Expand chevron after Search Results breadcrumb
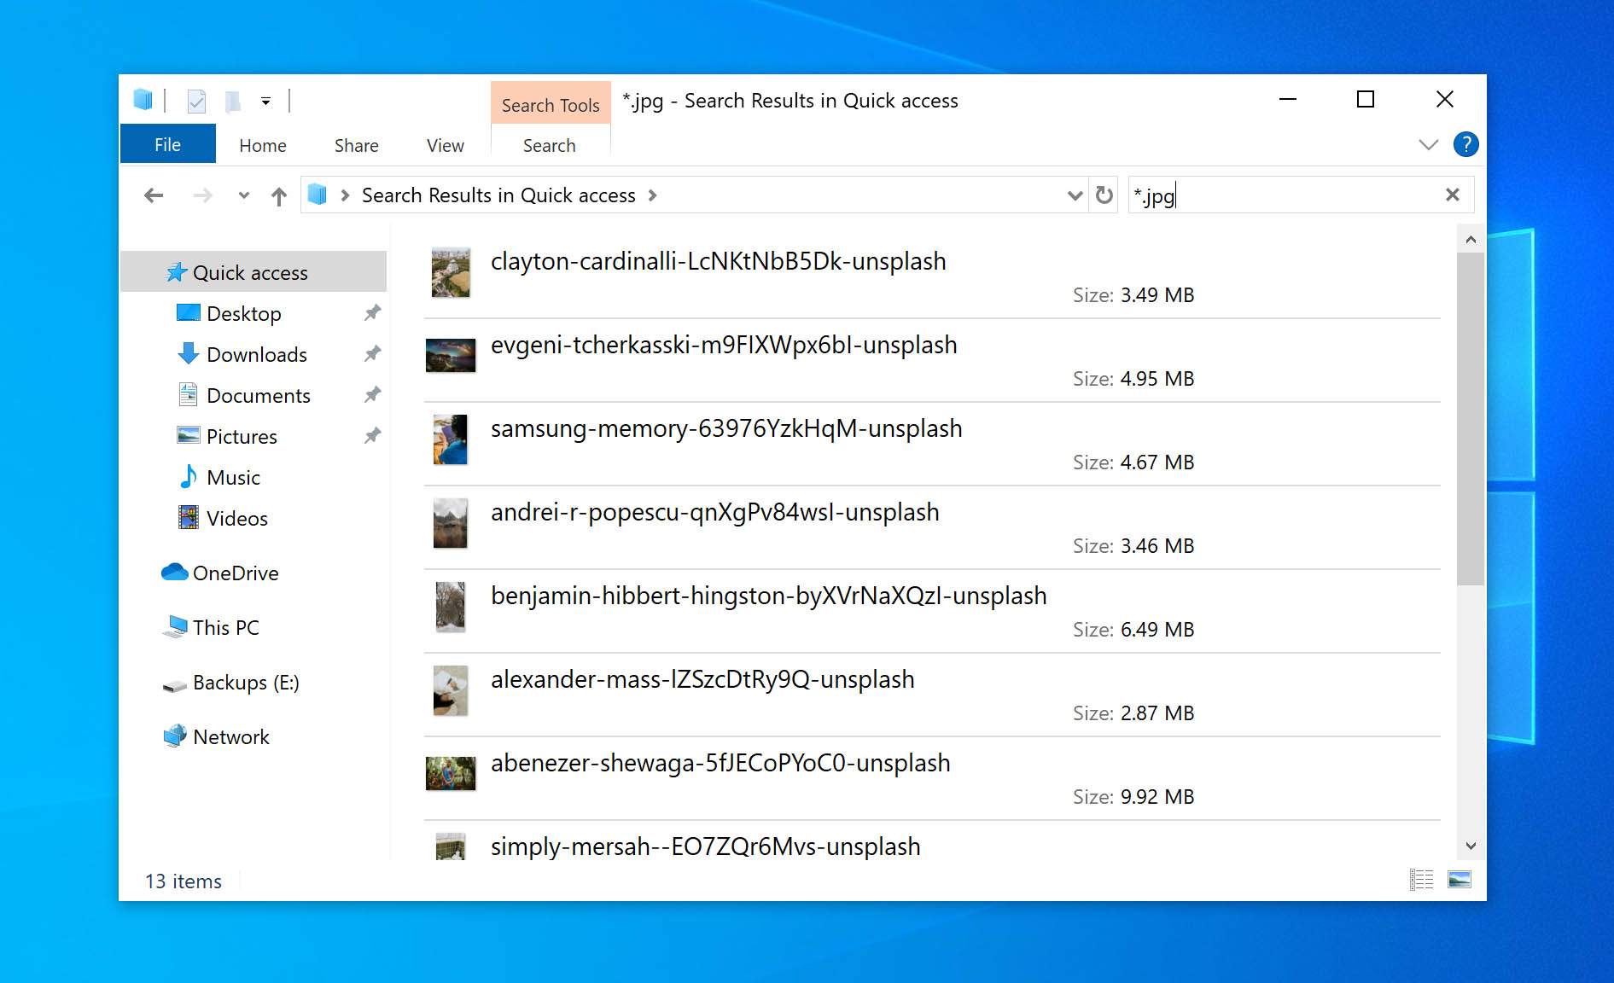1614x983 pixels. point(653,195)
